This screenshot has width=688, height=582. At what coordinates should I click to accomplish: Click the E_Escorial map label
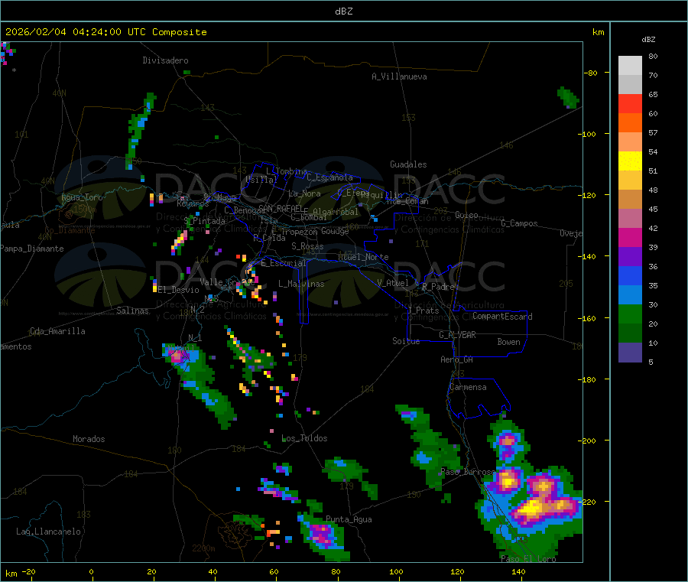click(284, 263)
